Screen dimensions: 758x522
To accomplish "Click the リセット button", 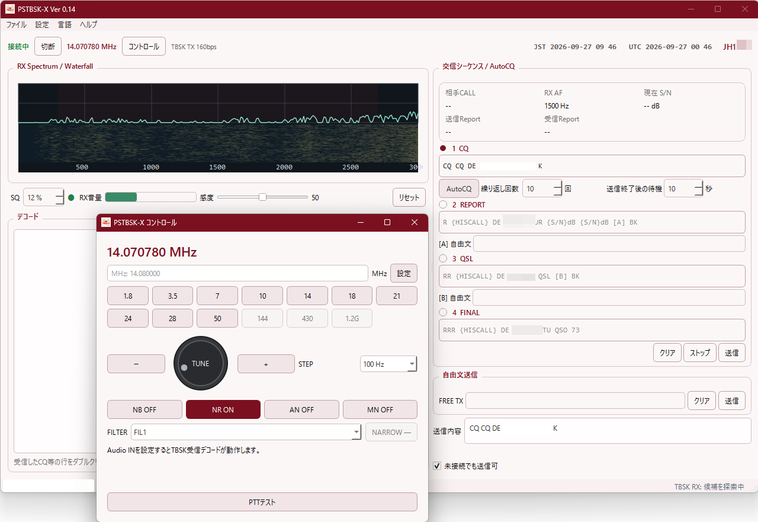I will (409, 197).
